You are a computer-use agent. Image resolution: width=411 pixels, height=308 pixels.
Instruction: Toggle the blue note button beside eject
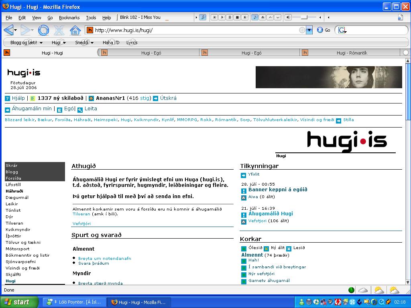[x=254, y=17]
